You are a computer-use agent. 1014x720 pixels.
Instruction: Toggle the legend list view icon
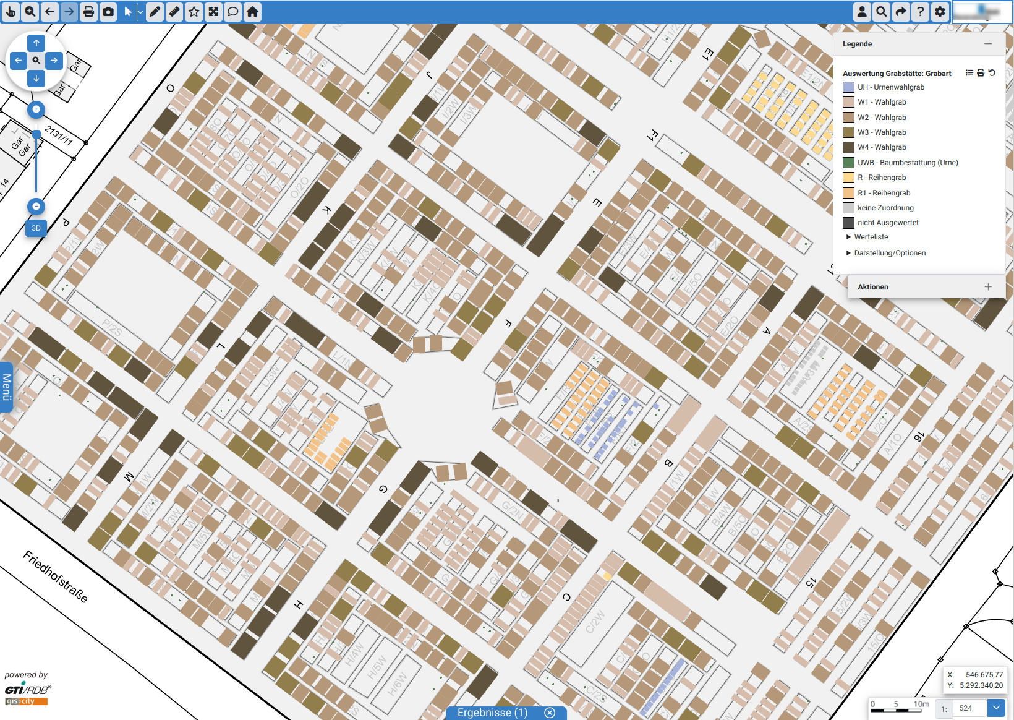coord(969,73)
